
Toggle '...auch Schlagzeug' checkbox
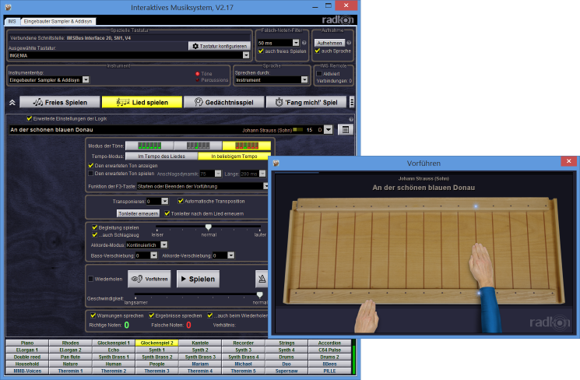pyautogui.click(x=94, y=234)
